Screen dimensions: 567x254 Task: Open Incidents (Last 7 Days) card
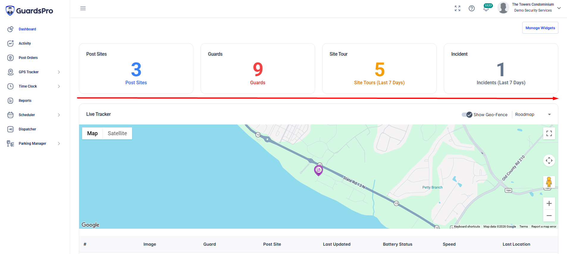[501, 68]
